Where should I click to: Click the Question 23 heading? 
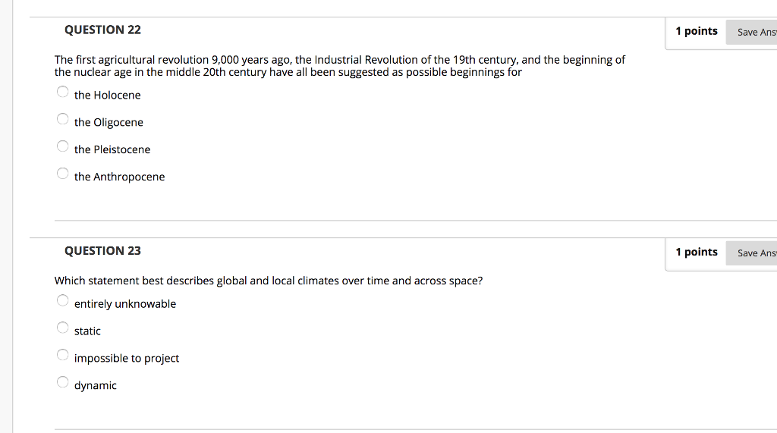[x=102, y=251]
